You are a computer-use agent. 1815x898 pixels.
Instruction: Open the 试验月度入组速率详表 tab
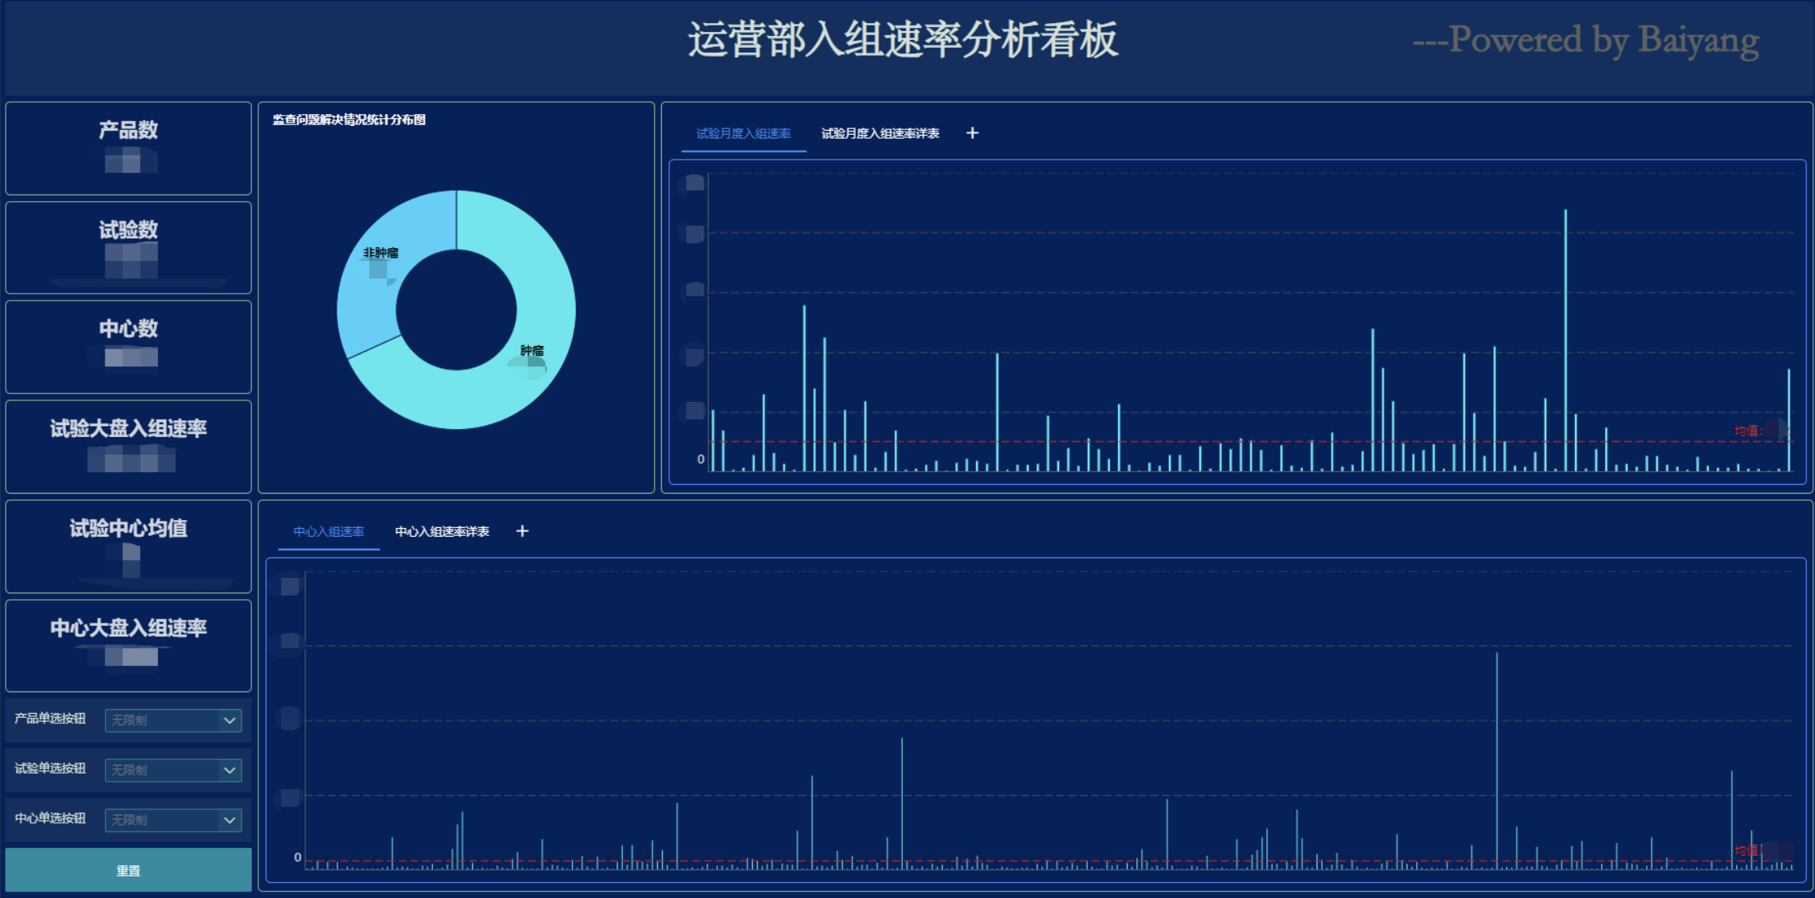coord(880,133)
